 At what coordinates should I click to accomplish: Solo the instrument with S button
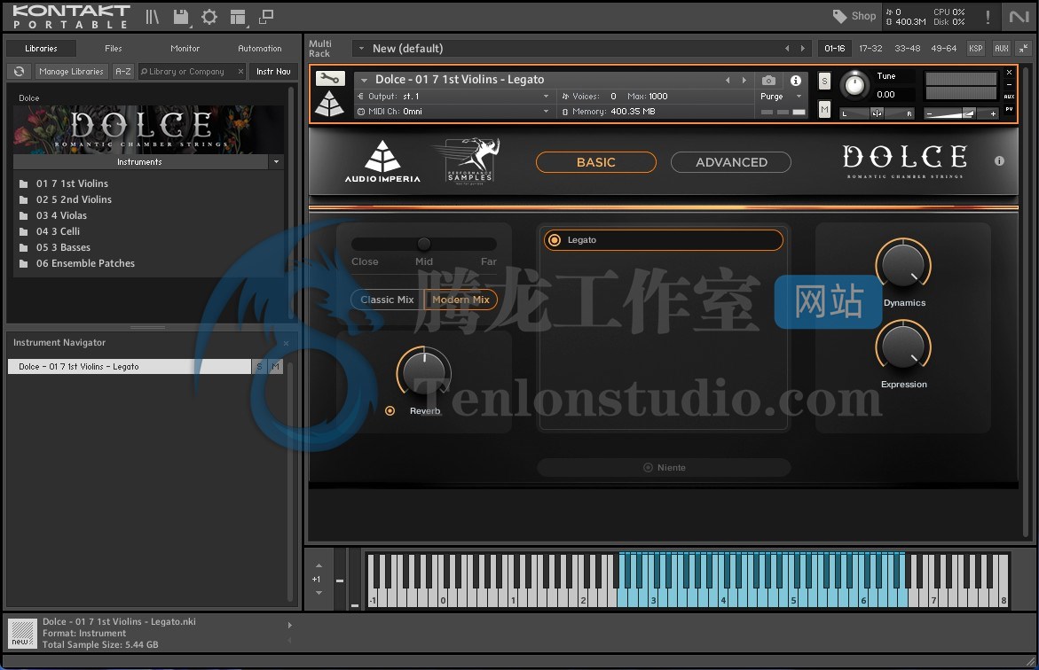pos(824,82)
